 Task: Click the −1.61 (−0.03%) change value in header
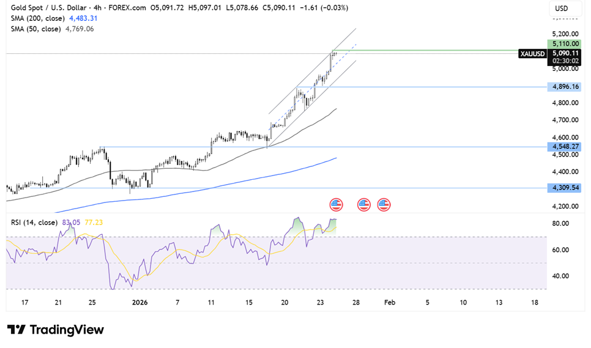[324, 7]
